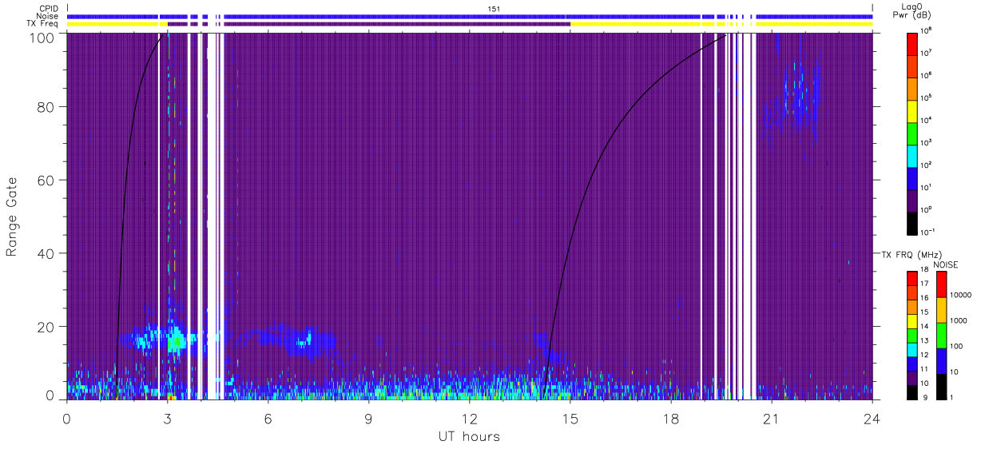Screen dimensions: 981x453
Task: Click the '100' tick on Range Gate axis
Action: pyautogui.click(x=42, y=37)
